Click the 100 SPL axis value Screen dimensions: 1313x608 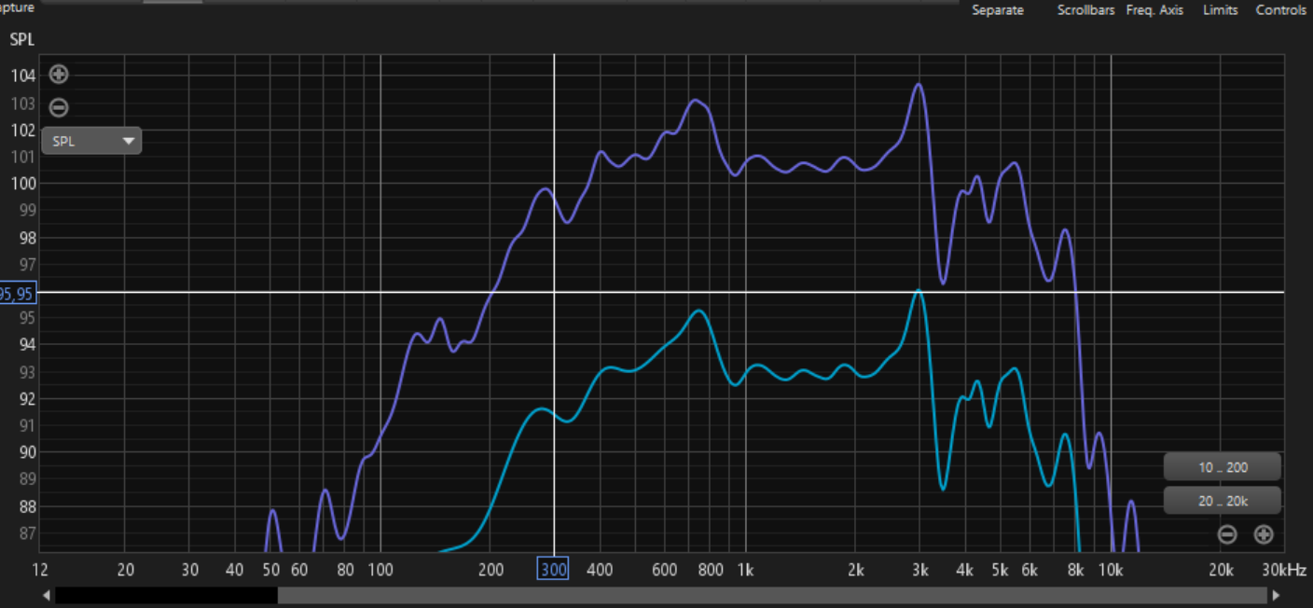tap(22, 184)
